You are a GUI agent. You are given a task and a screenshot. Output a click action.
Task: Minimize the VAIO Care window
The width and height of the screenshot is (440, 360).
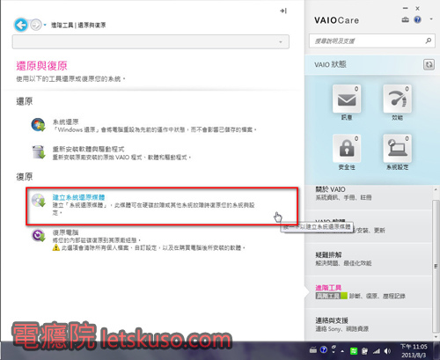(x=405, y=9)
